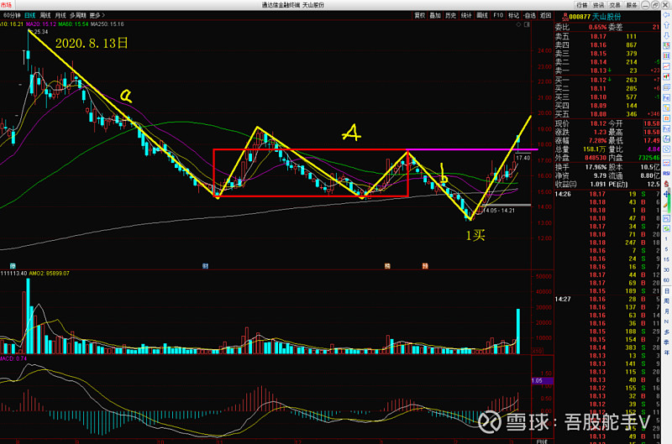Expand the 更多 periods dropdown
The image size is (672, 444).
[x=97, y=15]
